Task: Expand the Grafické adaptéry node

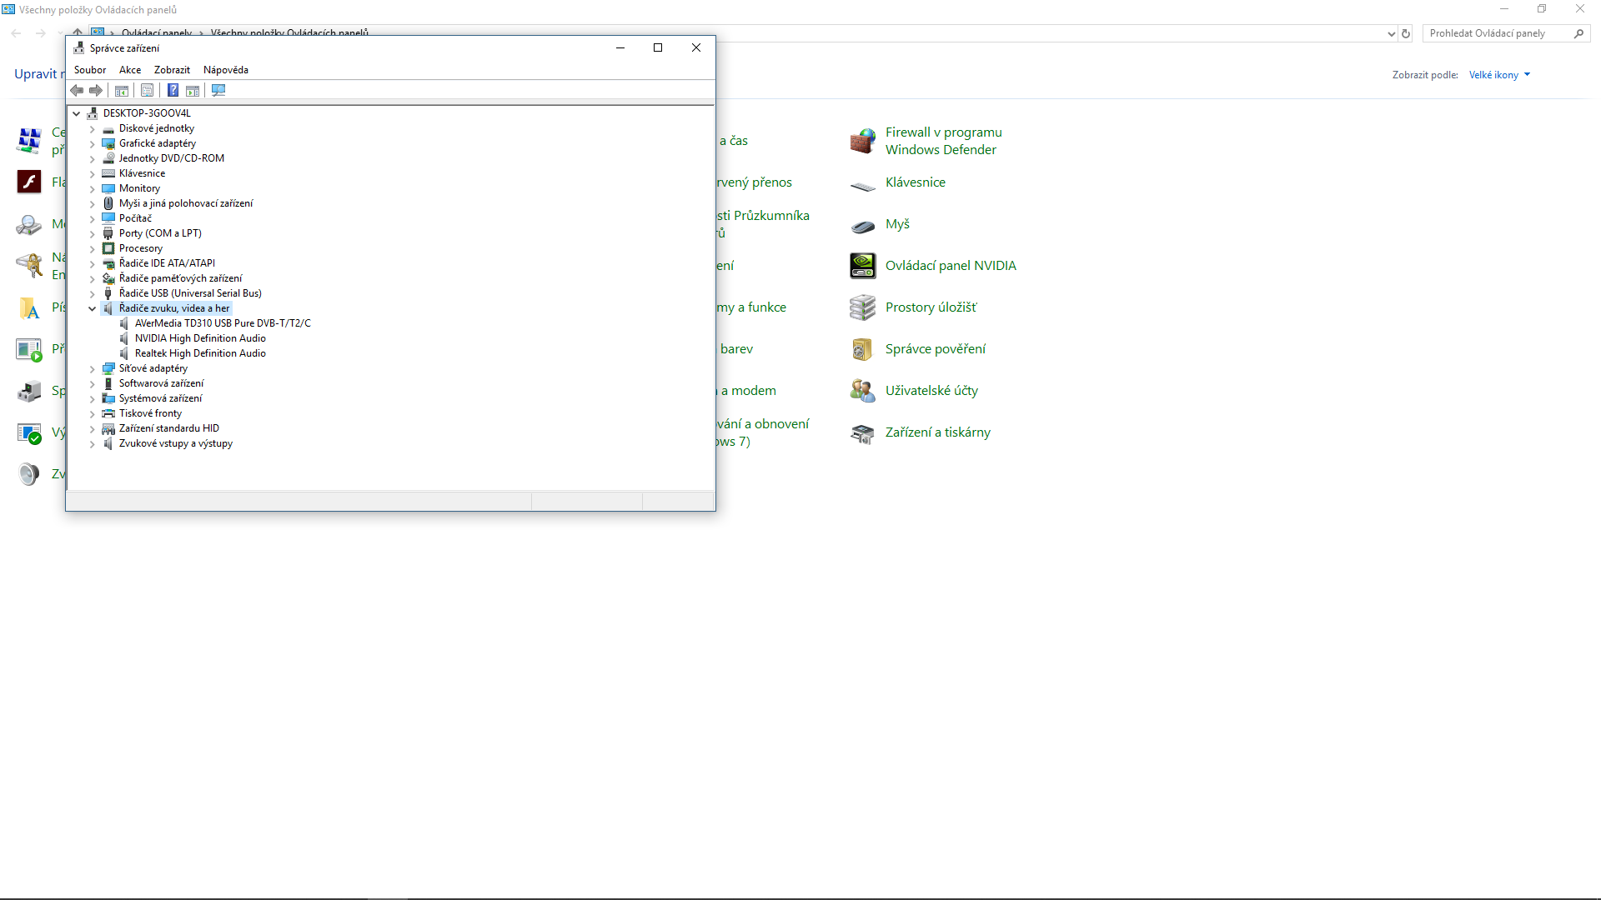Action: tap(93, 143)
